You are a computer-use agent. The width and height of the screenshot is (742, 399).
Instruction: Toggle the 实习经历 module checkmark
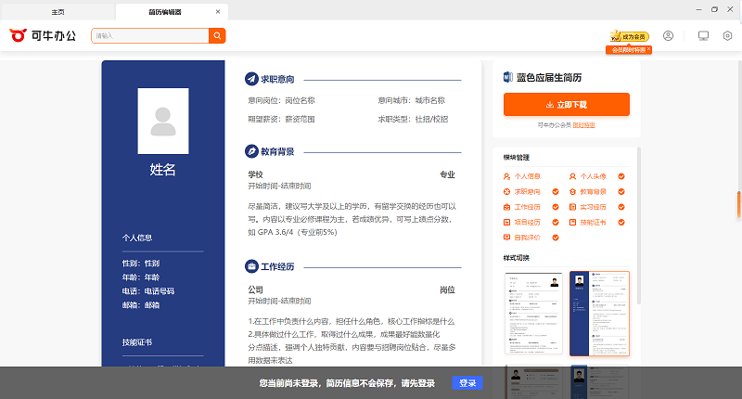tap(621, 207)
